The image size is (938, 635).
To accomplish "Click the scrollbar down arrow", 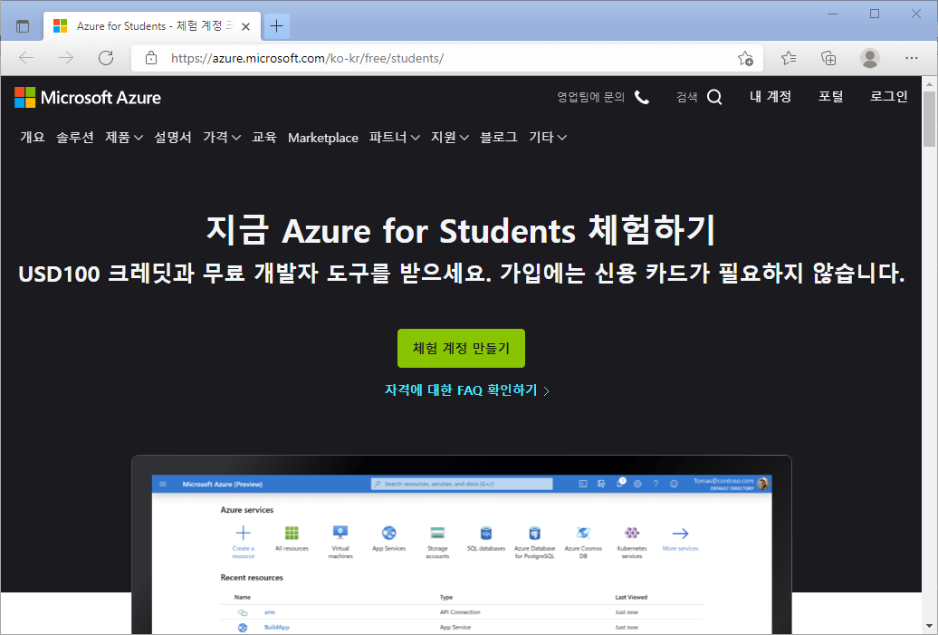I will coord(929,625).
